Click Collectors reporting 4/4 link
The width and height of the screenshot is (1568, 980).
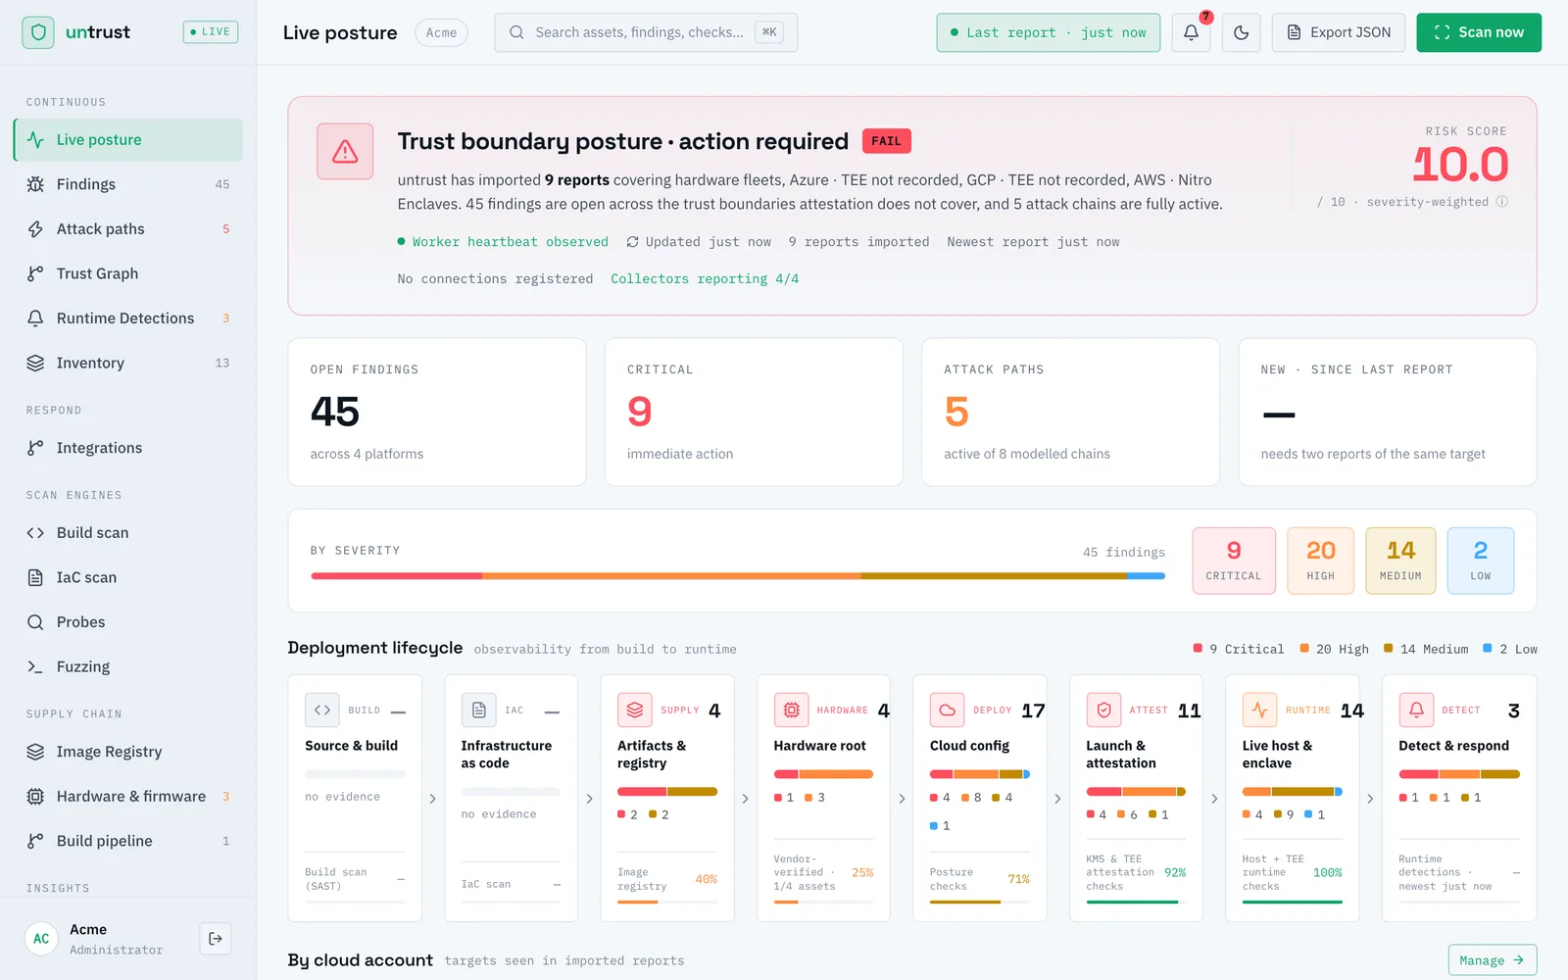coord(705,279)
